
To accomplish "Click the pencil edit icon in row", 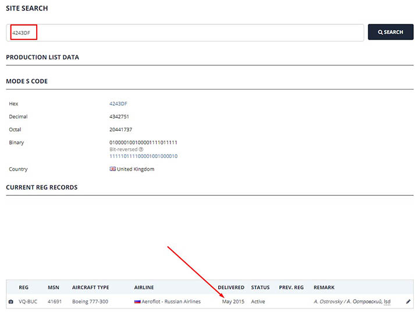I will coord(408,302).
